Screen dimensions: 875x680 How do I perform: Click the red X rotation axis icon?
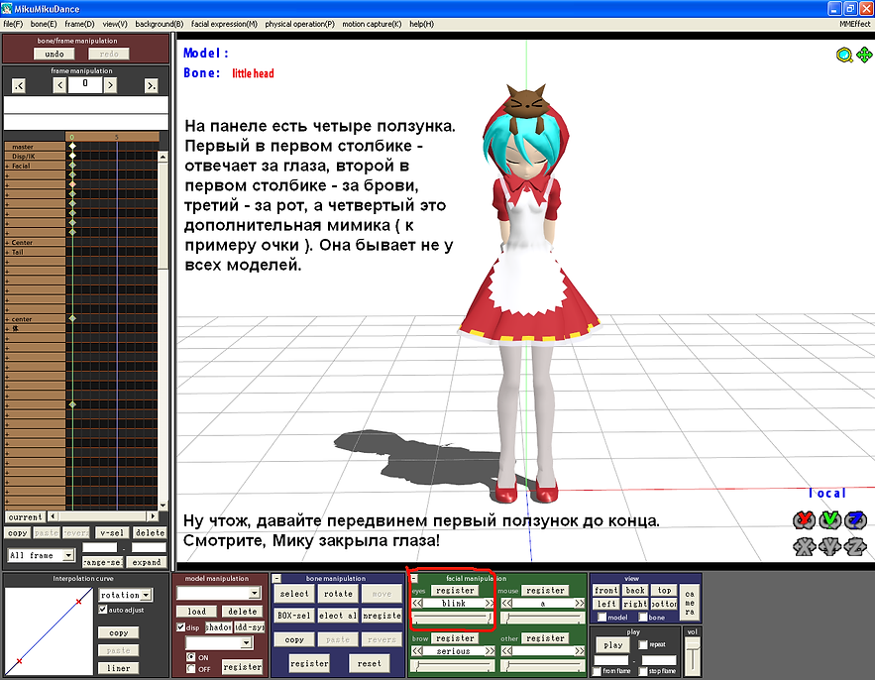point(804,520)
